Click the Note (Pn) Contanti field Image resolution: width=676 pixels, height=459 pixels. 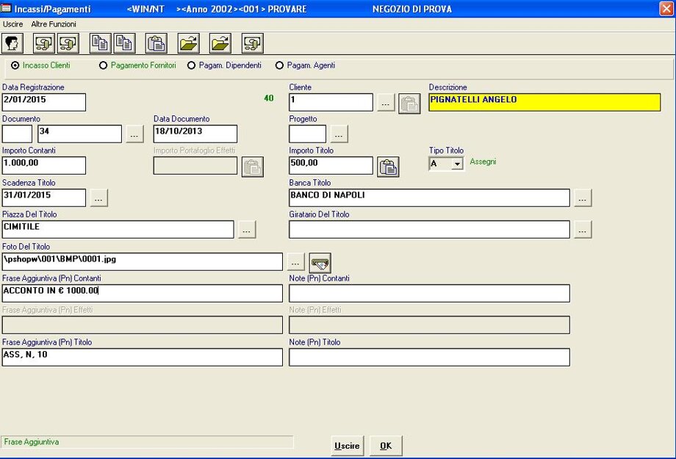pyautogui.click(x=429, y=294)
